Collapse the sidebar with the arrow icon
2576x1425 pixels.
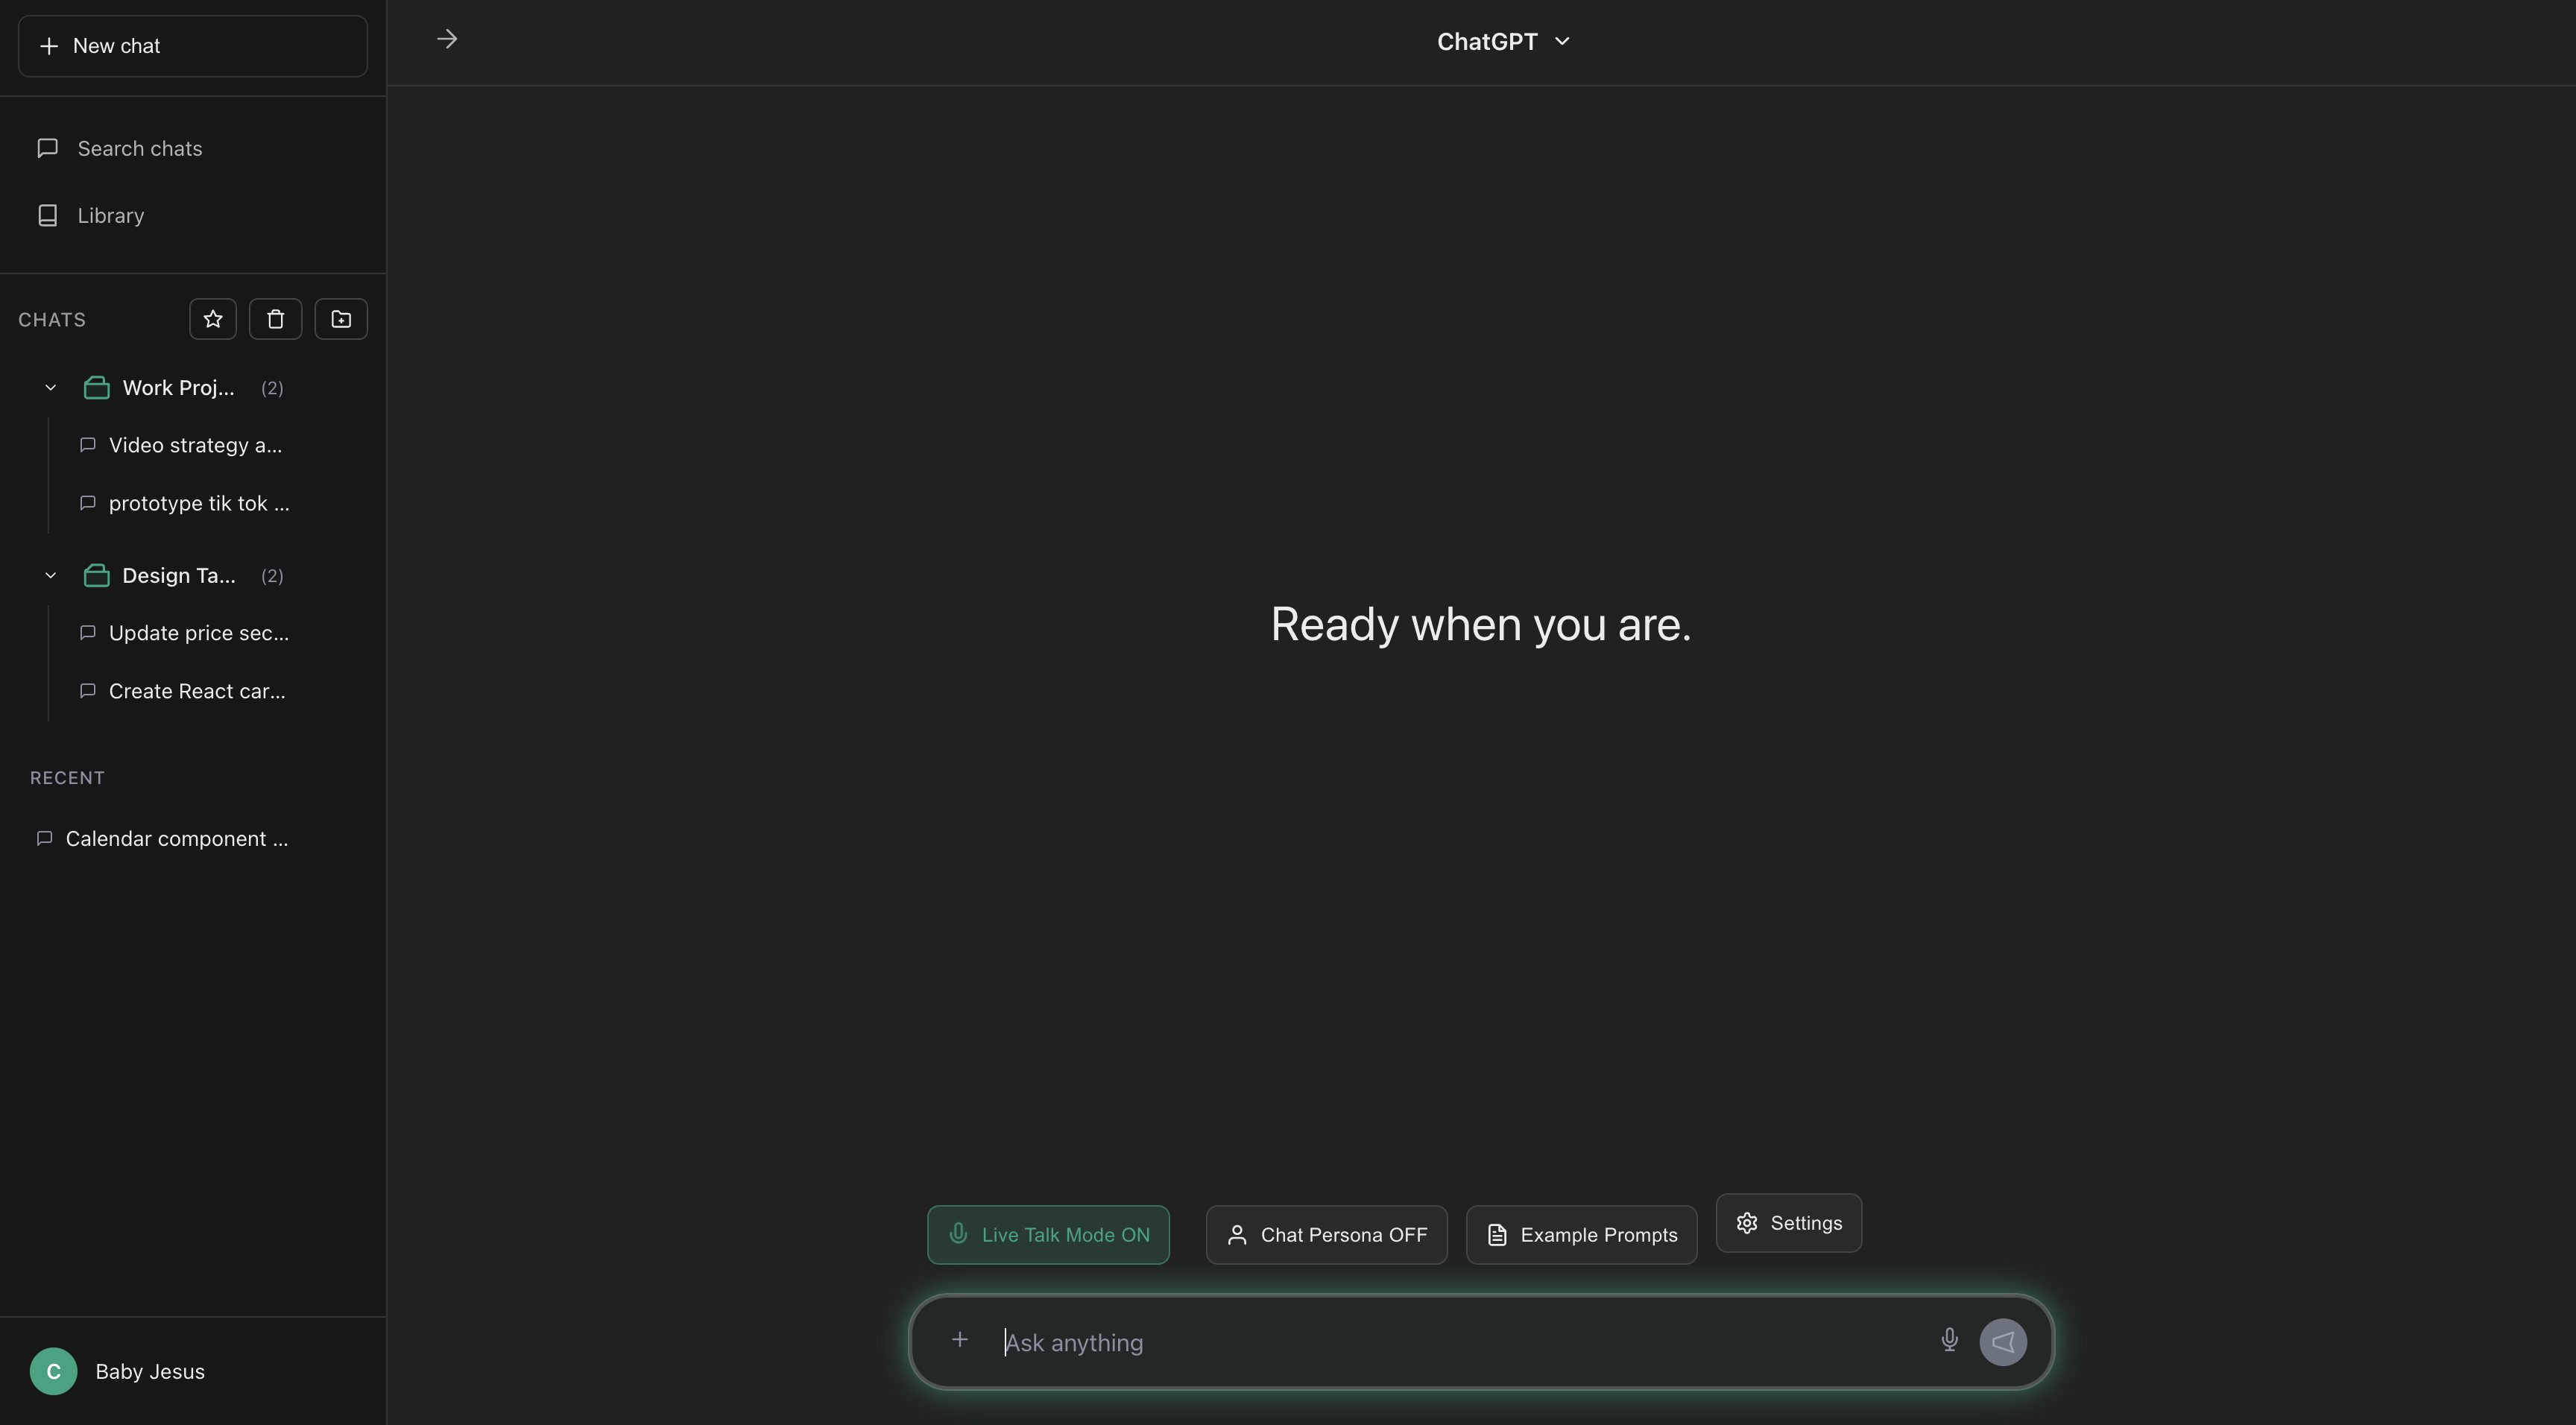tap(446, 39)
